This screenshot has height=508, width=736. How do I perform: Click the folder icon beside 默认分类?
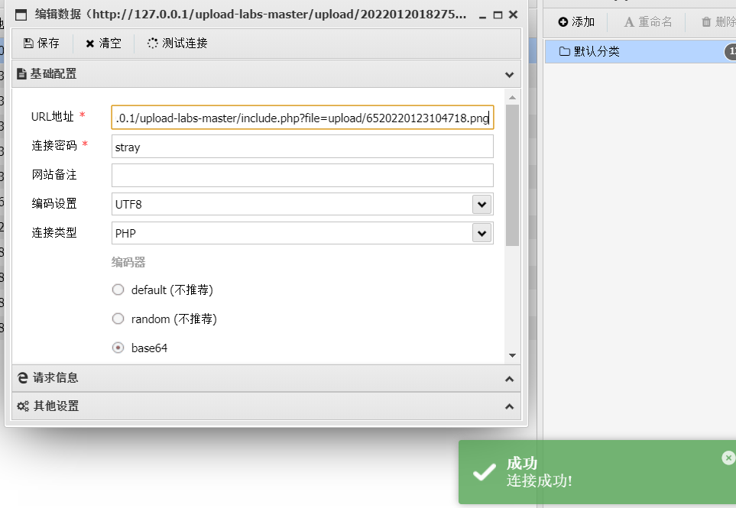565,51
